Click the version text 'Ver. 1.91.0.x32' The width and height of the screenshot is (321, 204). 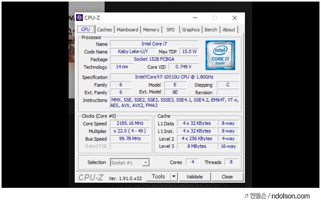[125, 179]
